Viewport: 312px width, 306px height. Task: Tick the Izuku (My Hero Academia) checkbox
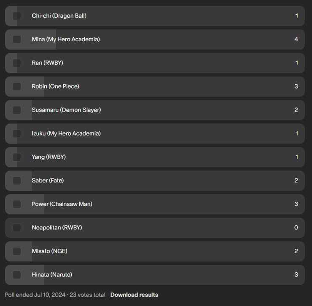[17, 134]
